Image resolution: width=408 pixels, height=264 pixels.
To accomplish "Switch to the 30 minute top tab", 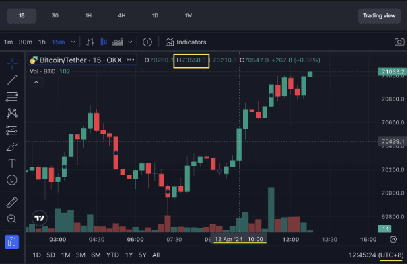I will point(55,16).
